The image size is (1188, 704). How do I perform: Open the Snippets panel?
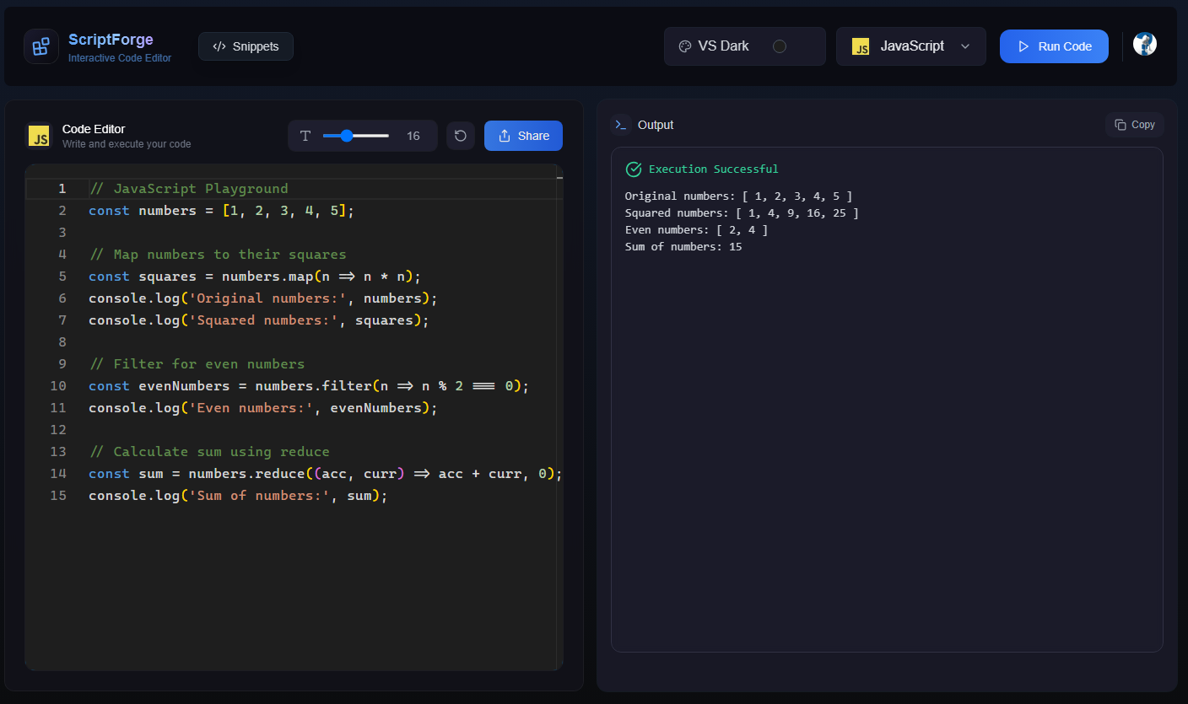(246, 46)
